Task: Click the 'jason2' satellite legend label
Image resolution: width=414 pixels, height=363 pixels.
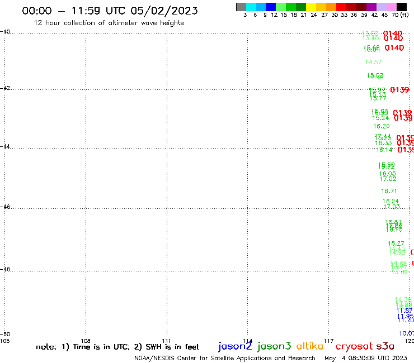Action: tap(235, 346)
